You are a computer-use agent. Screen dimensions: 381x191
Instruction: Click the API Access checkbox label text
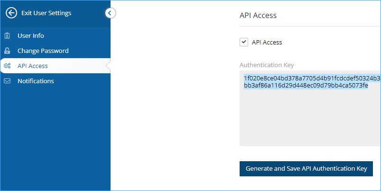(267, 43)
